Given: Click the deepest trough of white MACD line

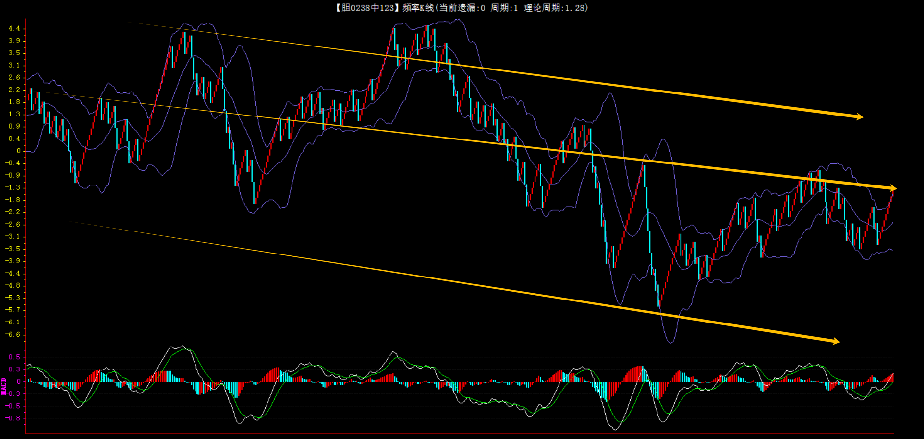Looking at the screenshot, I should (x=615, y=429).
